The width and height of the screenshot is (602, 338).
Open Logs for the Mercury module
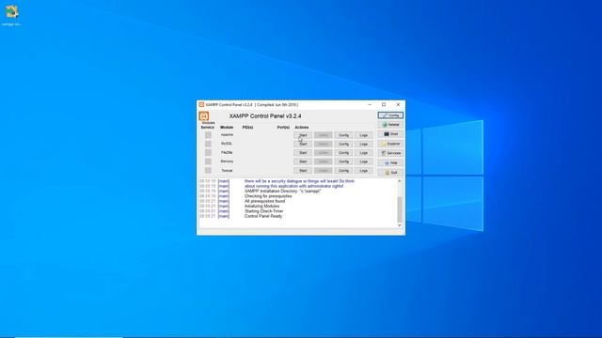[364, 161]
